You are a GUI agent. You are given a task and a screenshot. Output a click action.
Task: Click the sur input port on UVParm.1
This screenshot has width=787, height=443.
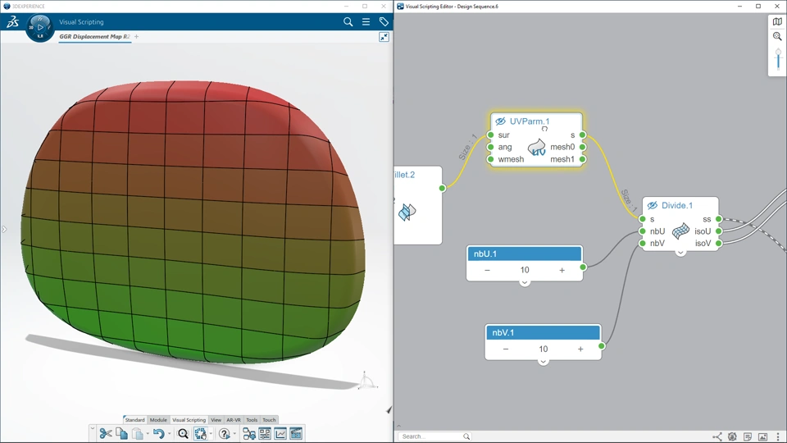[490, 135]
